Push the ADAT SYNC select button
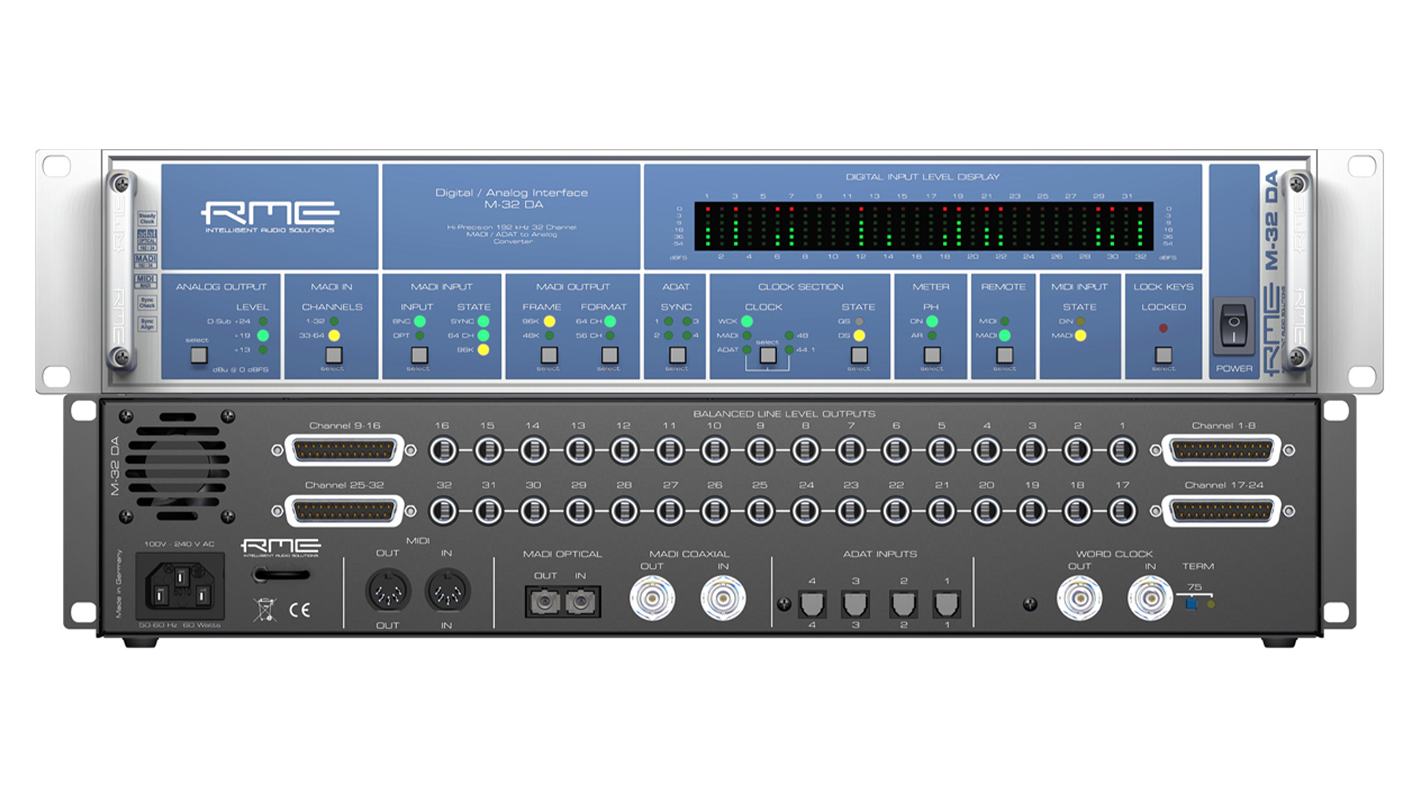This screenshot has width=1419, height=798. (x=677, y=355)
